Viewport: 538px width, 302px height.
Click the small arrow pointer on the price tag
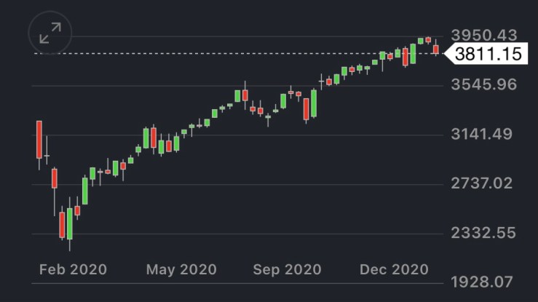448,53
